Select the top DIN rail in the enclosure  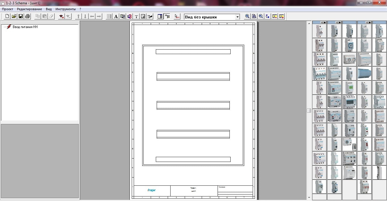[193, 52]
